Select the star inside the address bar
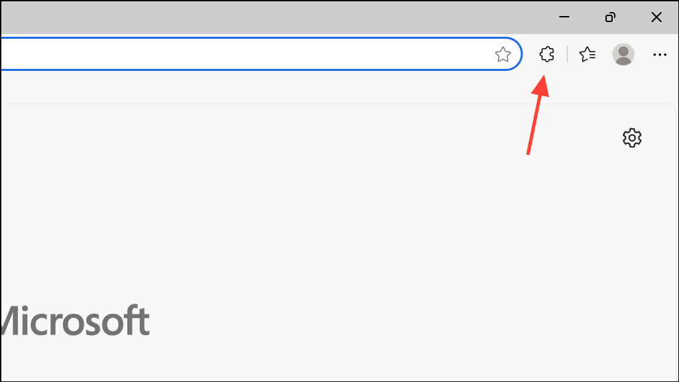 (x=503, y=55)
